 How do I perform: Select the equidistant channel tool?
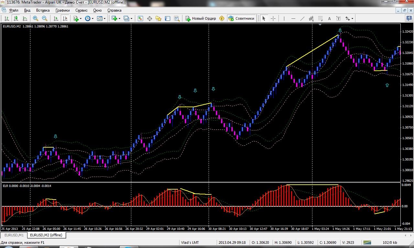(x=311, y=18)
